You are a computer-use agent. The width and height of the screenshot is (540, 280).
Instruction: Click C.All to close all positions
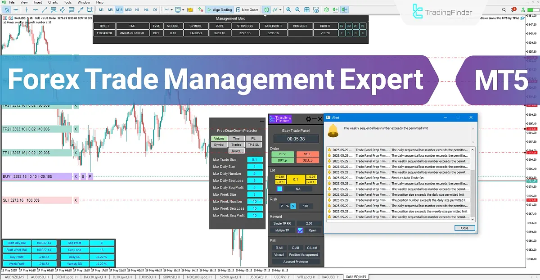click(x=295, y=248)
